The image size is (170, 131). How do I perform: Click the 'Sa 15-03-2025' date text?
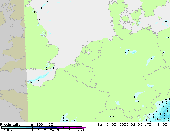click(113, 125)
